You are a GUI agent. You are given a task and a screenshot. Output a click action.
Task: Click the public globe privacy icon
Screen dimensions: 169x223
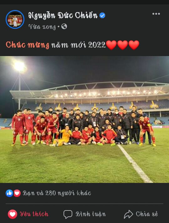point(64,26)
